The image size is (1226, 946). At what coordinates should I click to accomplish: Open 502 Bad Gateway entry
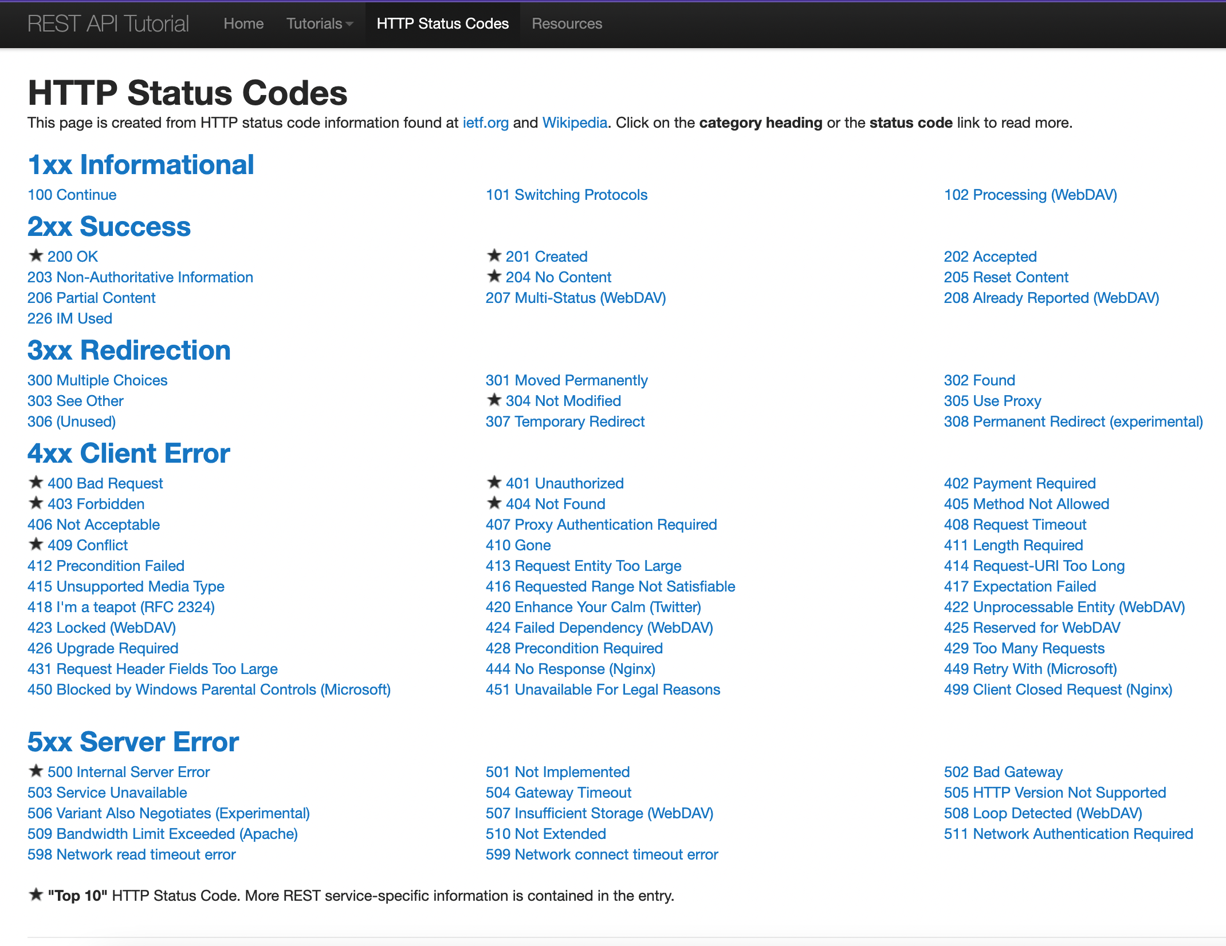1003,772
